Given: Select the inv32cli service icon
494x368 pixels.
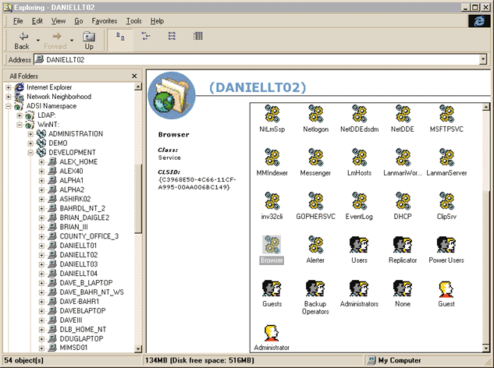Looking at the screenshot, I should click(x=272, y=201).
